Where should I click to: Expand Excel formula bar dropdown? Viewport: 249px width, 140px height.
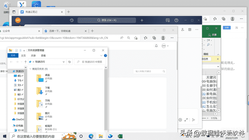click(218, 66)
